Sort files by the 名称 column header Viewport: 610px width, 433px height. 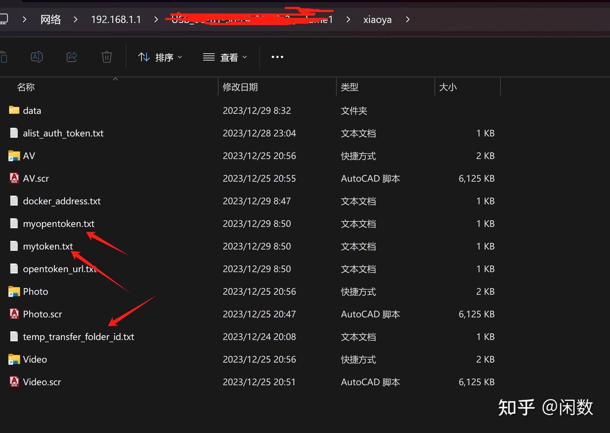[25, 87]
